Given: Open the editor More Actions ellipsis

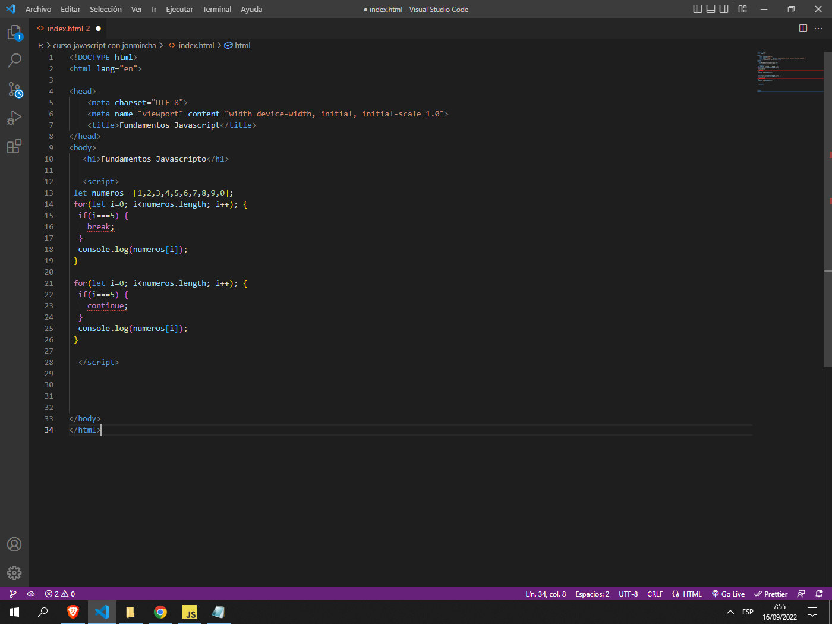Looking at the screenshot, I should point(818,29).
